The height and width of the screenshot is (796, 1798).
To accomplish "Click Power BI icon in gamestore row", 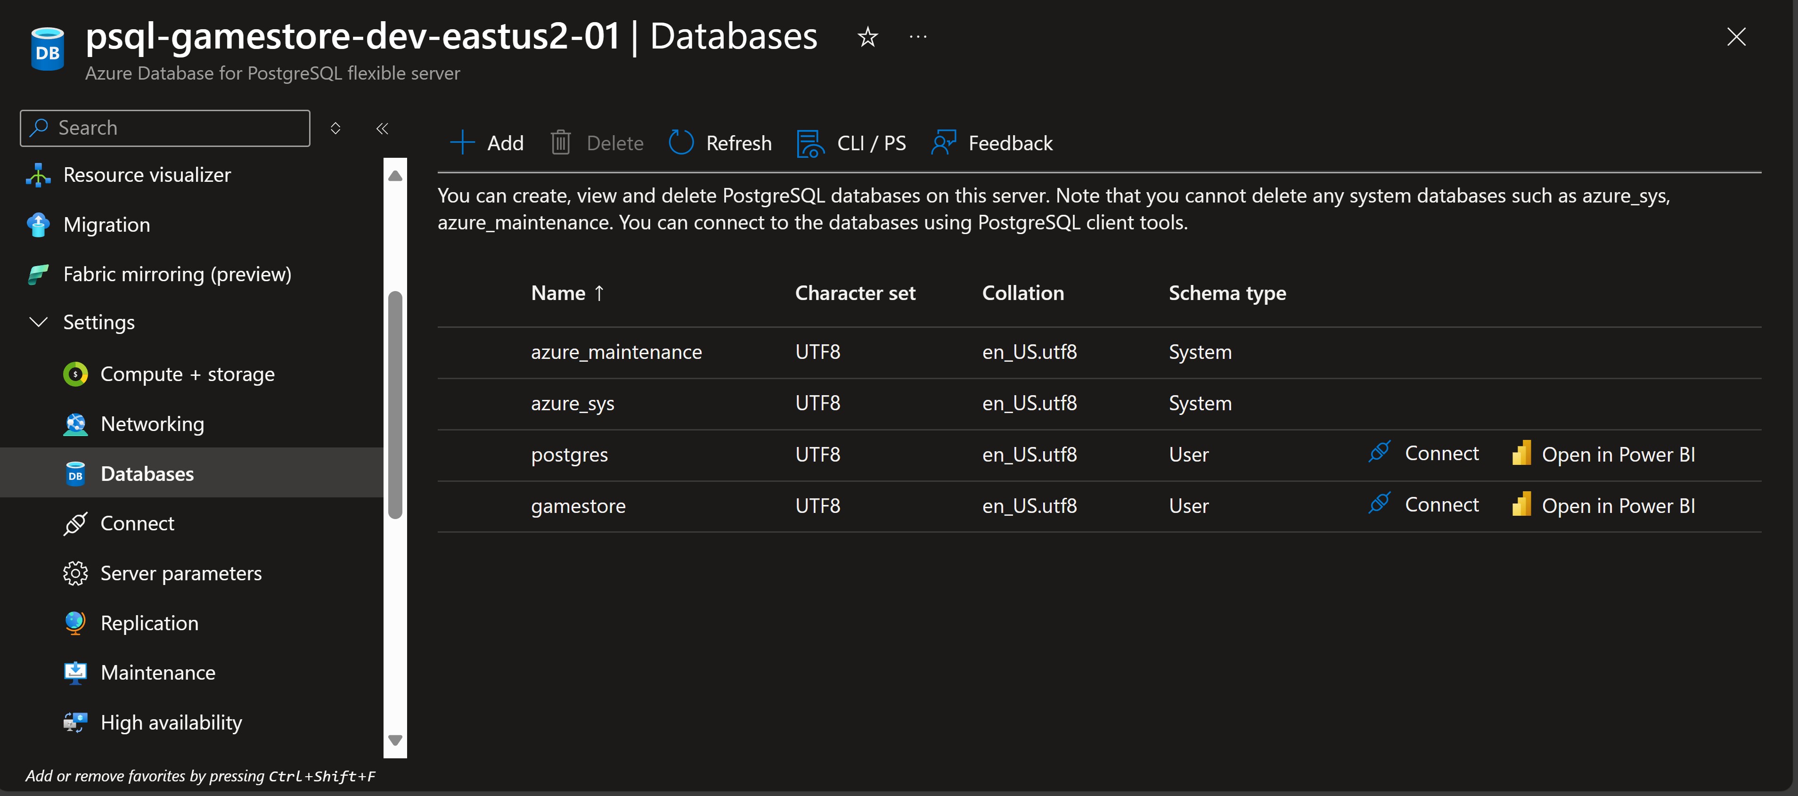I will tap(1521, 504).
